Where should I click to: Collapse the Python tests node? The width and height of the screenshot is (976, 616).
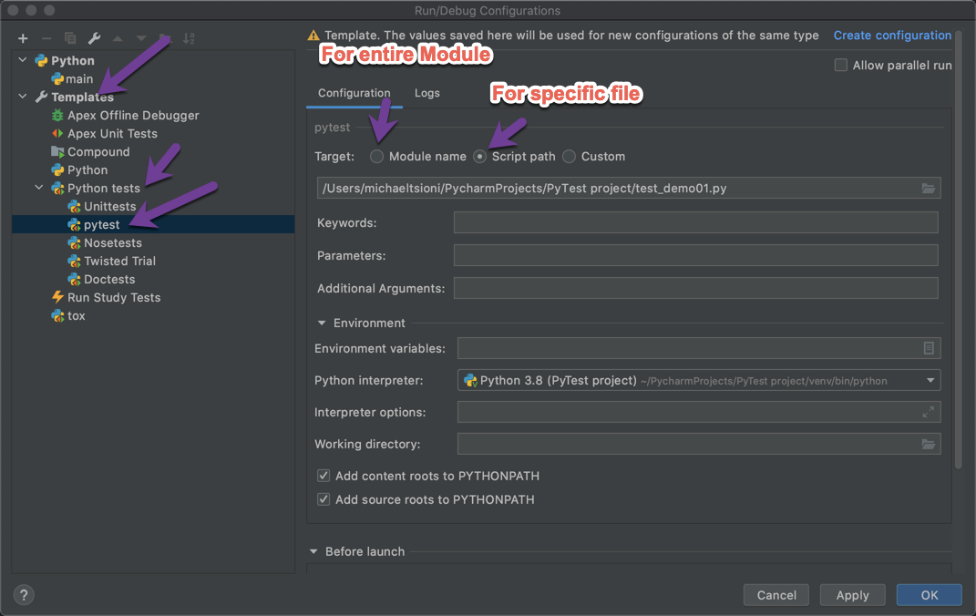[39, 188]
